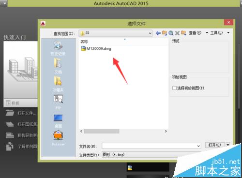Click the start drawing template thumbnail
This screenshot has height=178, width=242.
20,70
